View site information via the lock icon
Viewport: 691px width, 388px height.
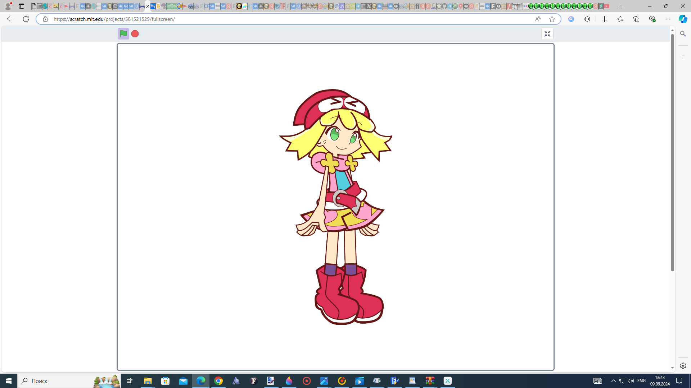(45, 19)
